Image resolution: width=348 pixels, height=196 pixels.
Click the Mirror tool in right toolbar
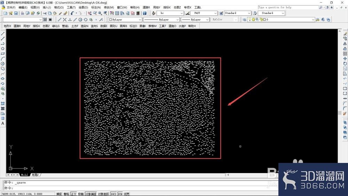(345, 44)
